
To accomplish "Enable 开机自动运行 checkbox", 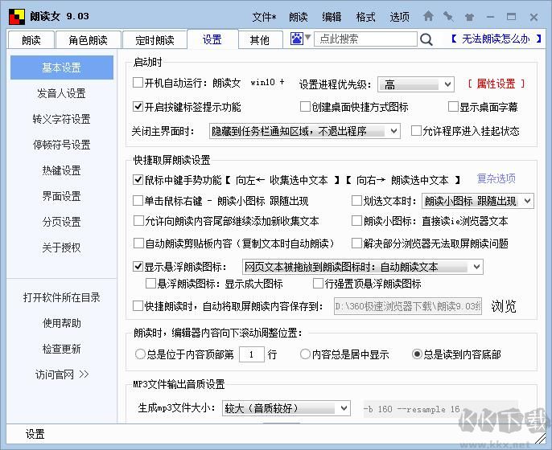I will (138, 83).
